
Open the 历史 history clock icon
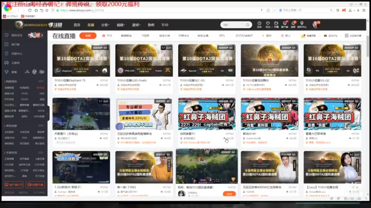pos(259,24)
